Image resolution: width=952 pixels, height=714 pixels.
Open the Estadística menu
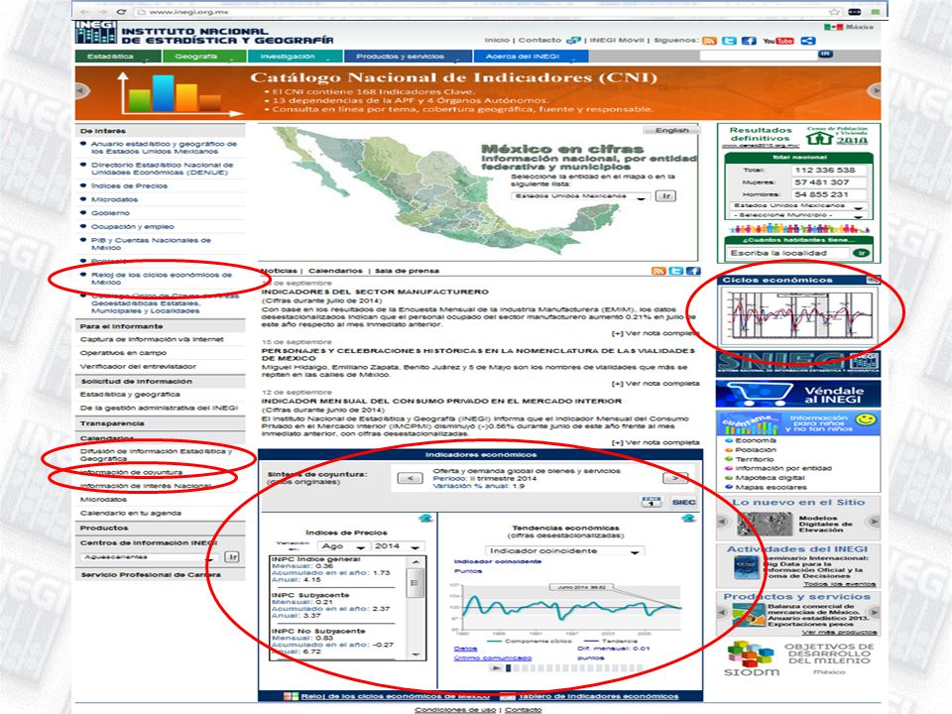pos(118,57)
